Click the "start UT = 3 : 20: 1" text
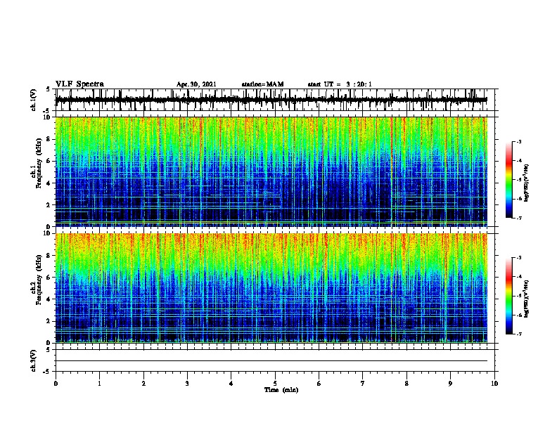 (340, 84)
